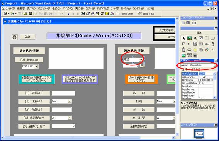
Task: Select the CheckBox control in the toolbox
Action: [x=183, y=44]
